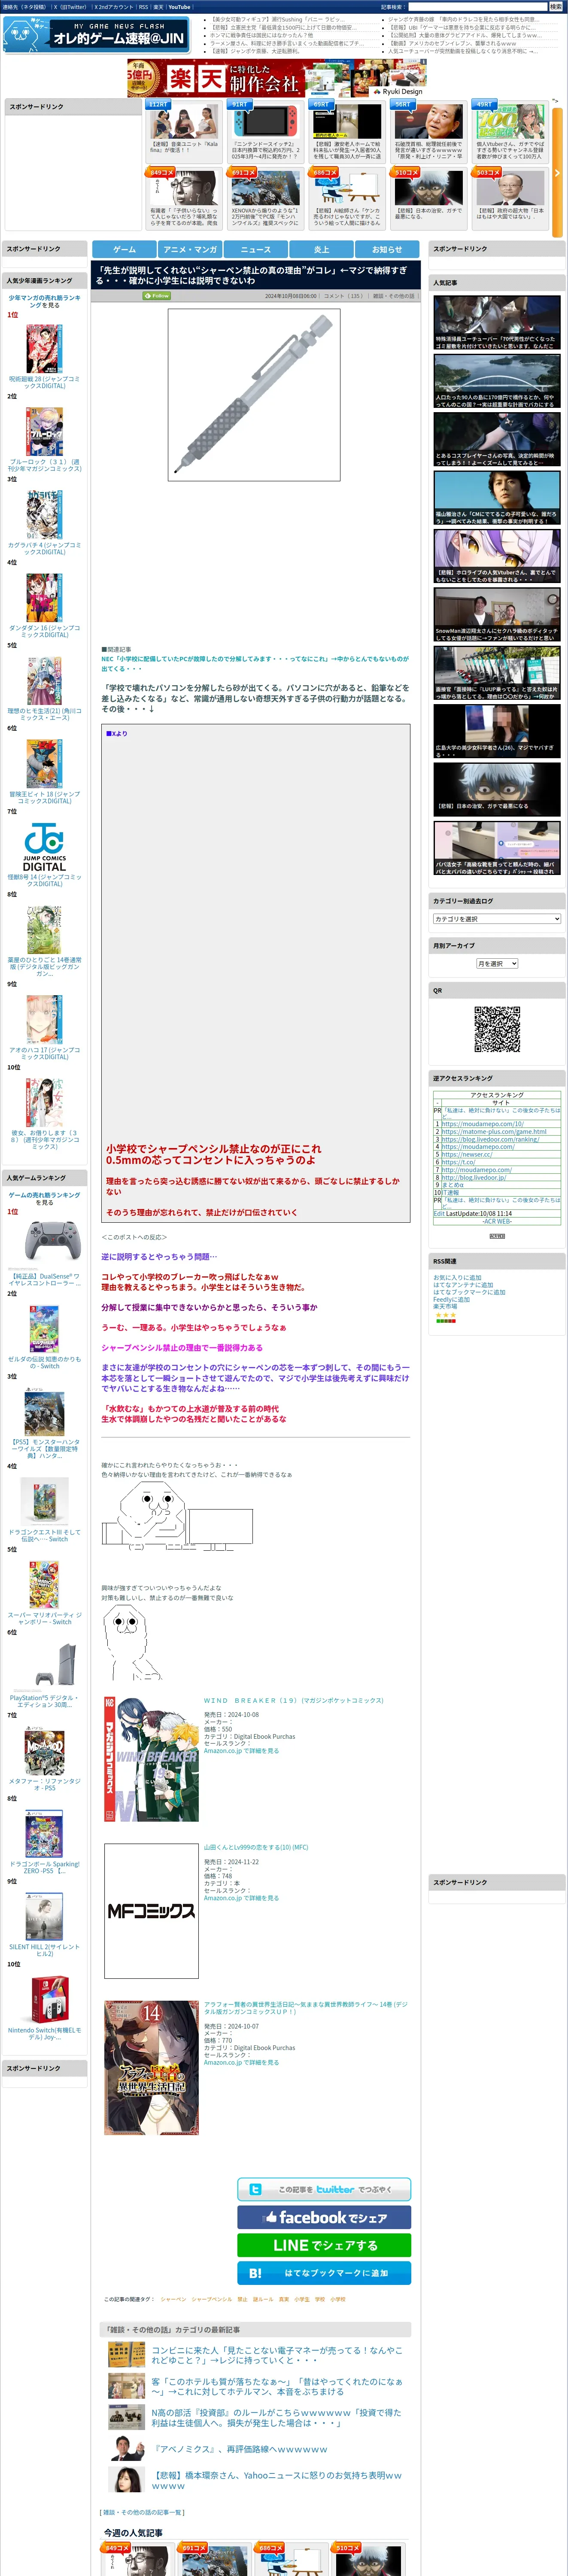
Task: Open the アニメ・マンガ navigation tab
Action: (x=190, y=249)
